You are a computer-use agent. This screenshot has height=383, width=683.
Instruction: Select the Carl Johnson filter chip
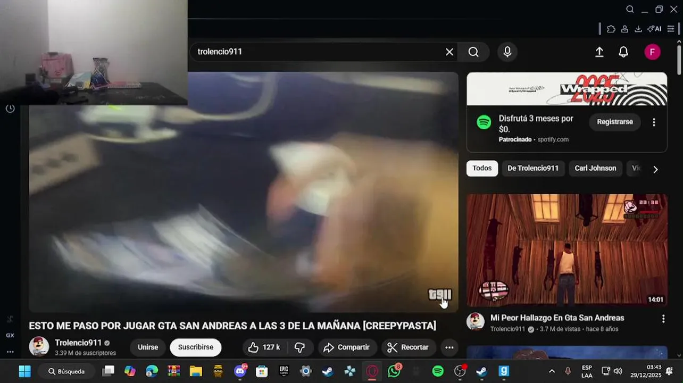[x=595, y=168]
